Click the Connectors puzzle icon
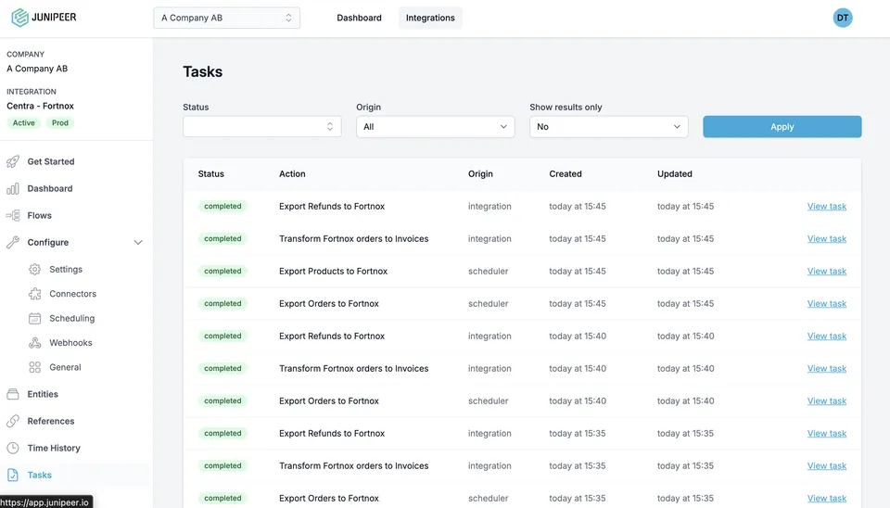Image resolution: width=890 pixels, height=508 pixels. coord(34,294)
